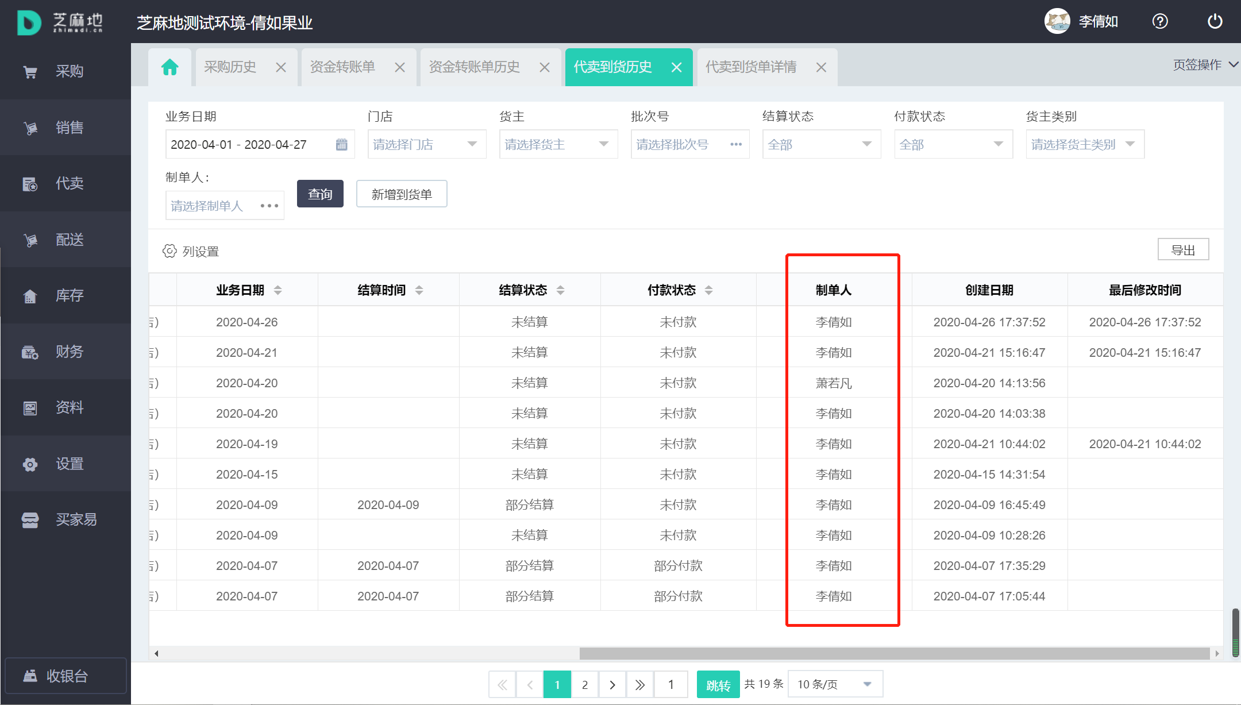
Task: Go to the next page
Action: (x=612, y=684)
